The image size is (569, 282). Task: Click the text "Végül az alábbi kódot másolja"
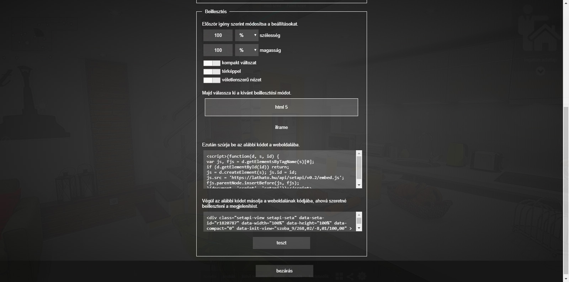point(233,201)
